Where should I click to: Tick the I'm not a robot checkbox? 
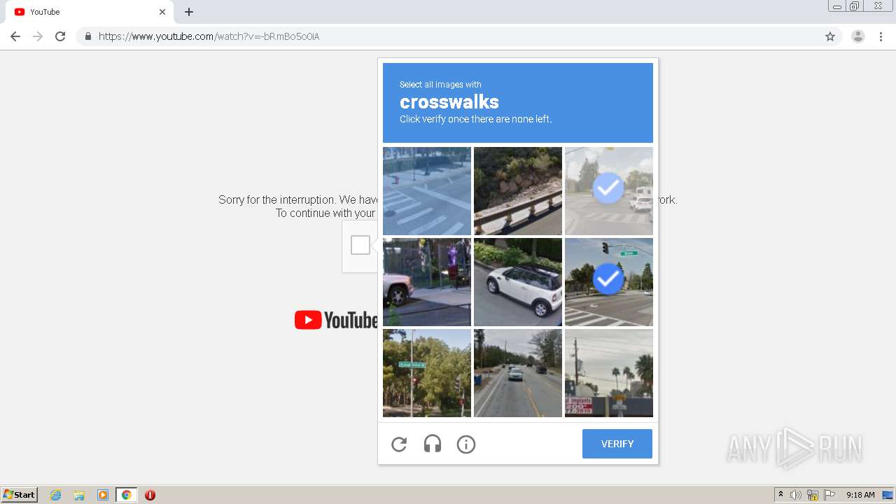tap(360, 245)
